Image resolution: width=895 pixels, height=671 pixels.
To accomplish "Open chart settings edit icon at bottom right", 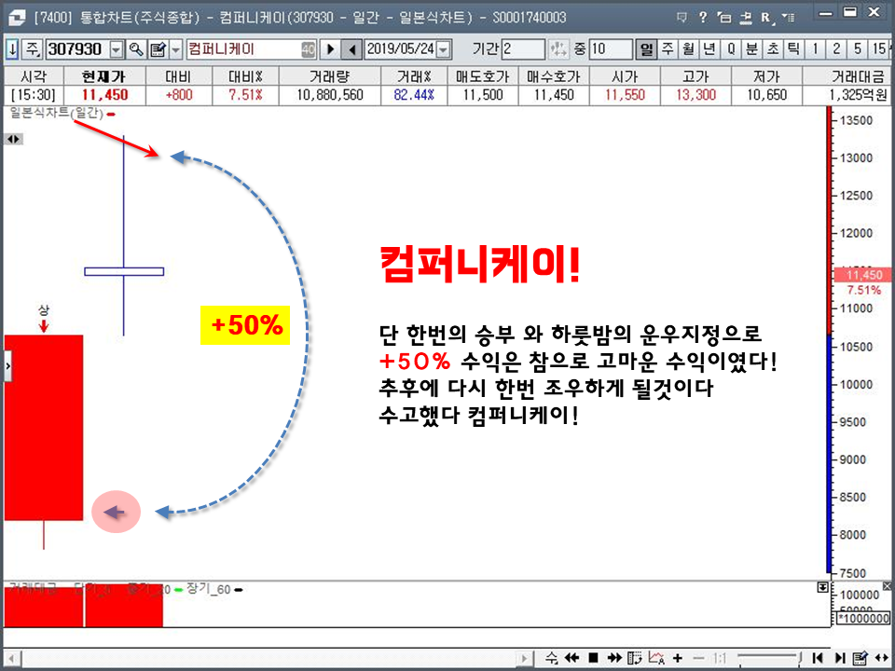I will click(860, 658).
